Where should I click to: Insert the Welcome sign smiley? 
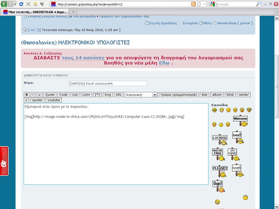tap(240, 121)
